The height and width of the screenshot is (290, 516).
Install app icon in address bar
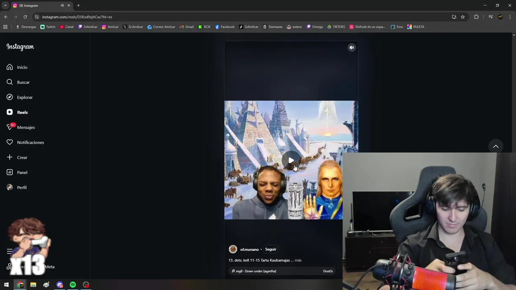[x=454, y=17]
